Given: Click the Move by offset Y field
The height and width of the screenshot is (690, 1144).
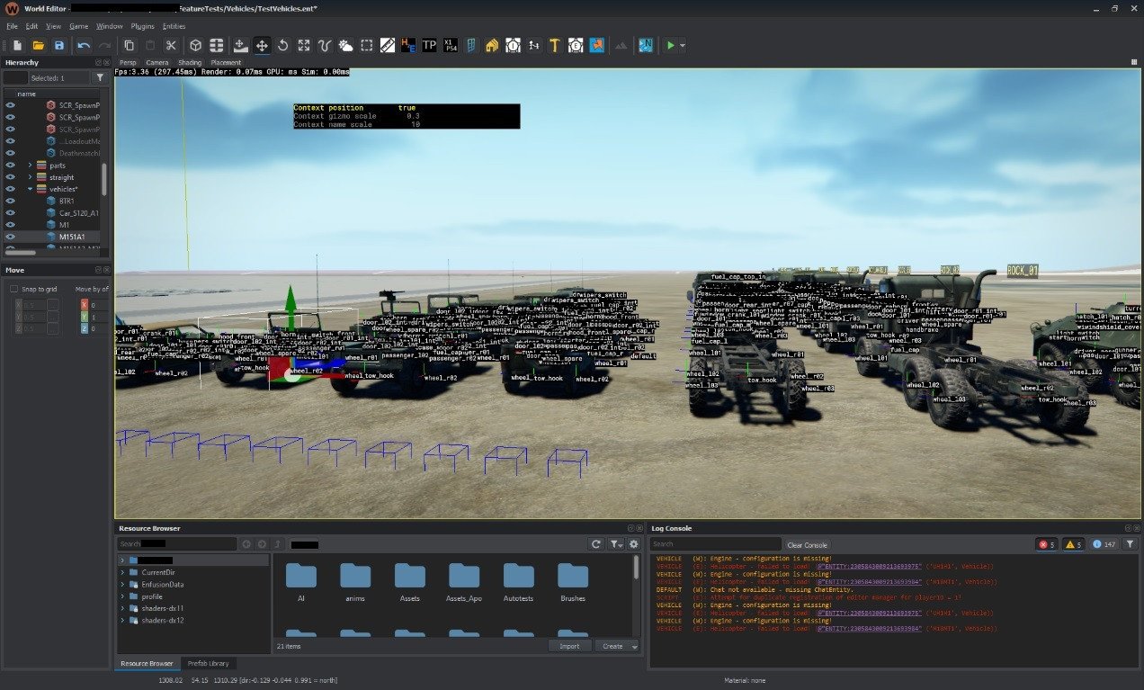Looking at the screenshot, I should pyautogui.click(x=100, y=317).
